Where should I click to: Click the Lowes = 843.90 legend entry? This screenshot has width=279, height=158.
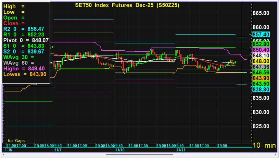point(25,74)
